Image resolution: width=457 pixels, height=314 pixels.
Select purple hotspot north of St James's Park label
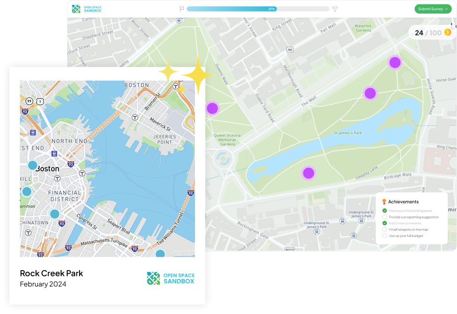coord(370,93)
